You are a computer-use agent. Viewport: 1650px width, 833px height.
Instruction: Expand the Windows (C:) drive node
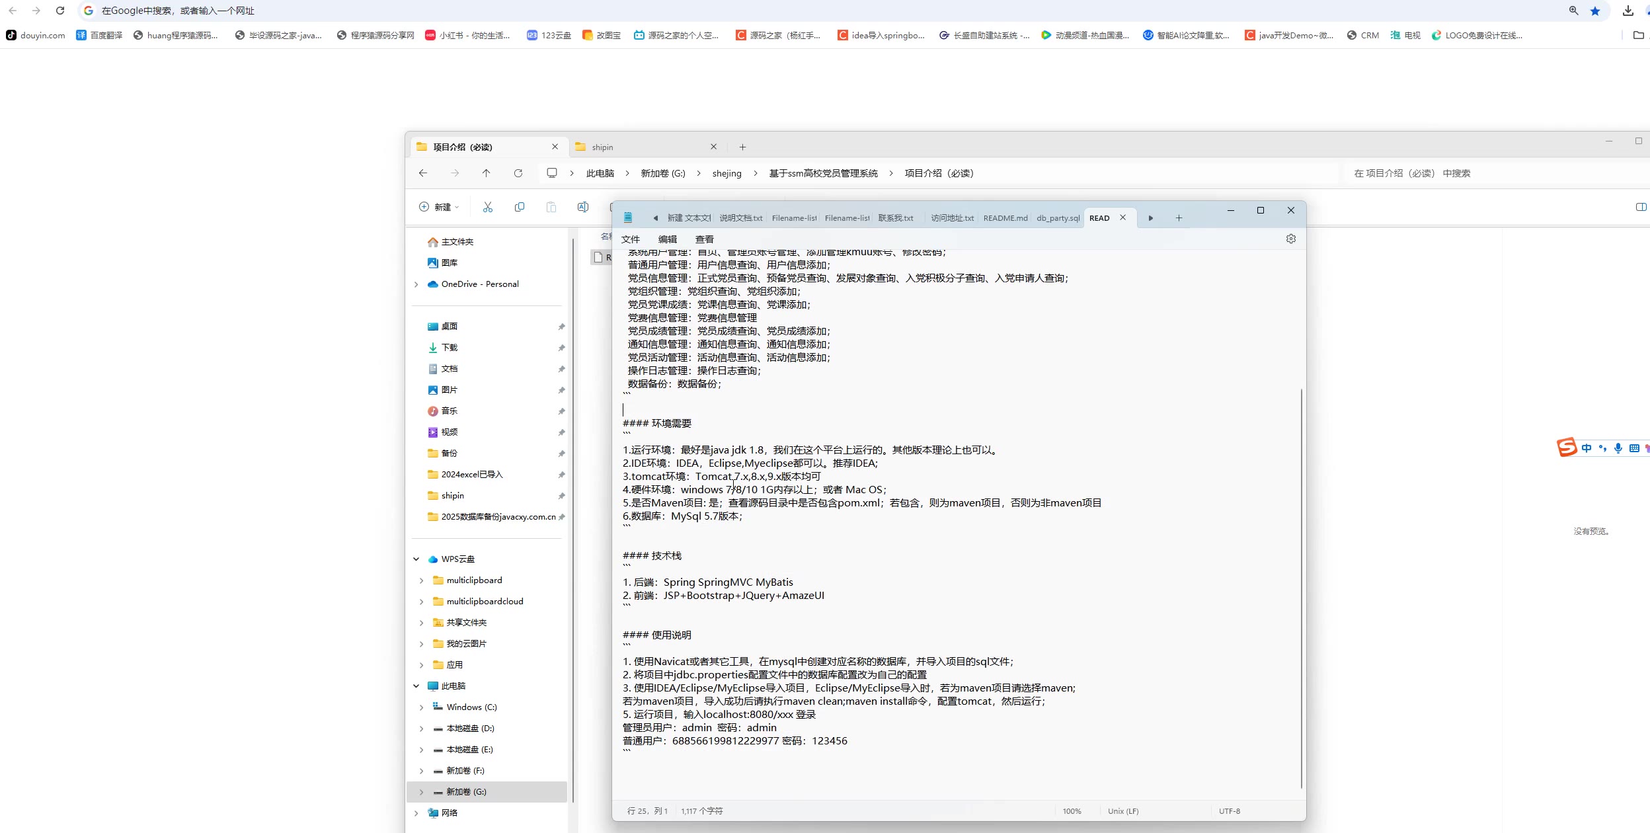click(x=422, y=707)
